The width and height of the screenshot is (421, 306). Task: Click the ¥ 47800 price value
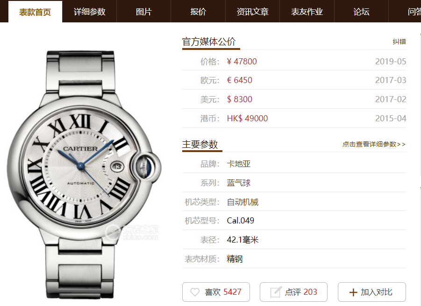(242, 62)
